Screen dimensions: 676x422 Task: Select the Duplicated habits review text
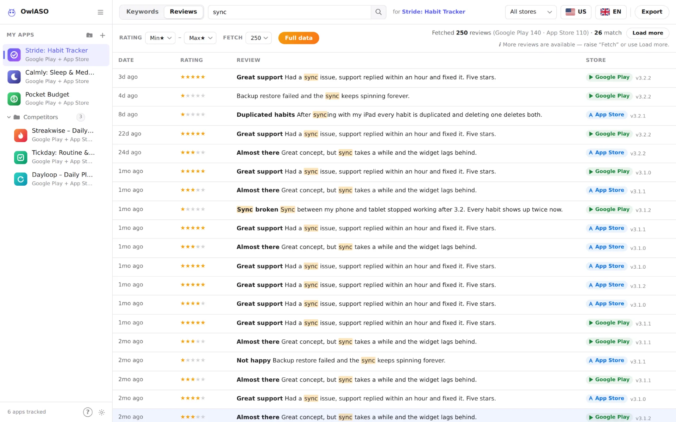tap(389, 115)
